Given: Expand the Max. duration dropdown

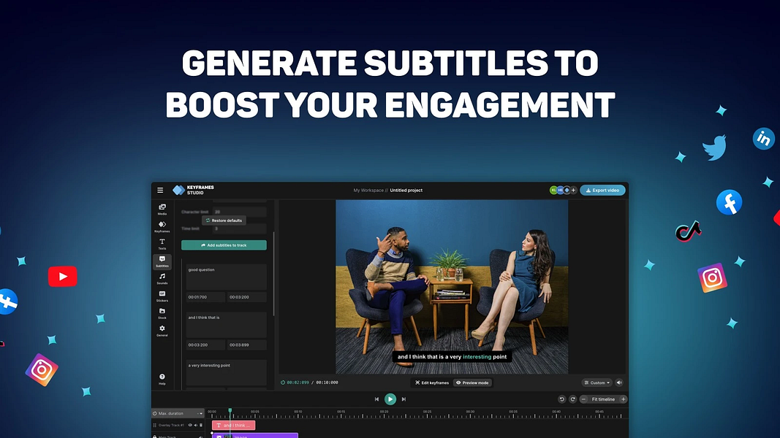Looking at the screenshot, I should [x=178, y=413].
